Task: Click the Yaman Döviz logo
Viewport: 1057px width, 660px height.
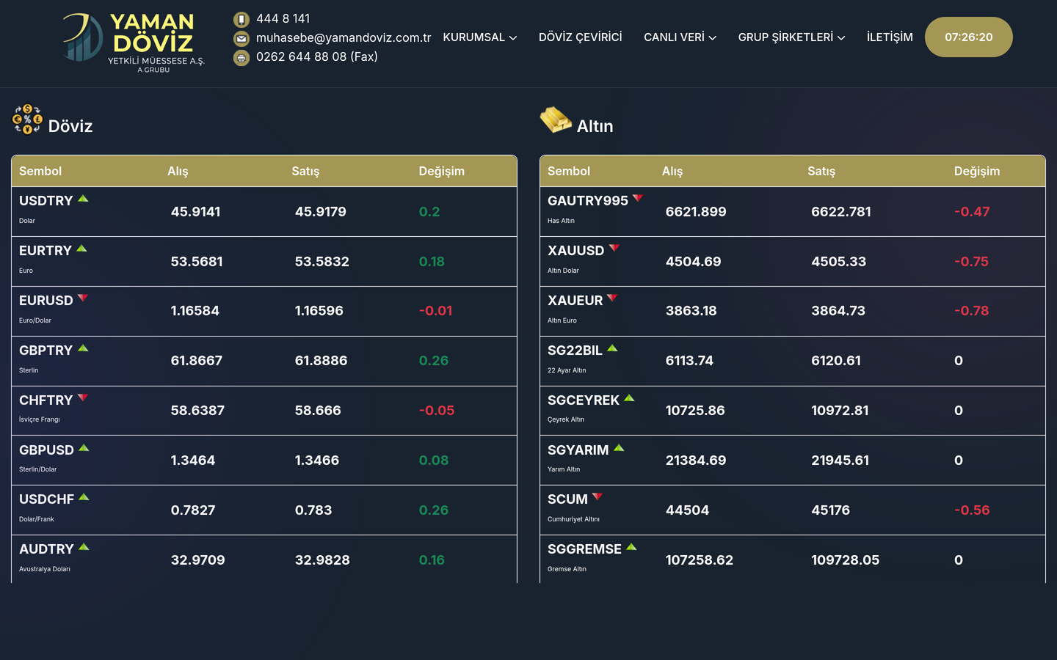Action: pos(134,43)
